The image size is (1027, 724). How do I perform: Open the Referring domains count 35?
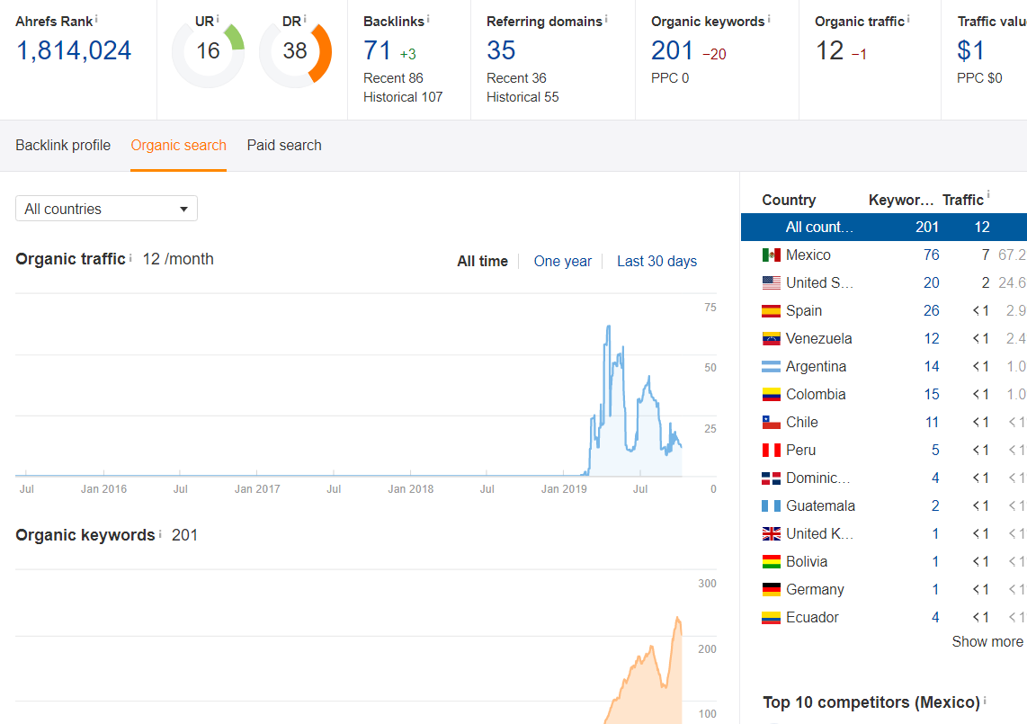(x=501, y=50)
